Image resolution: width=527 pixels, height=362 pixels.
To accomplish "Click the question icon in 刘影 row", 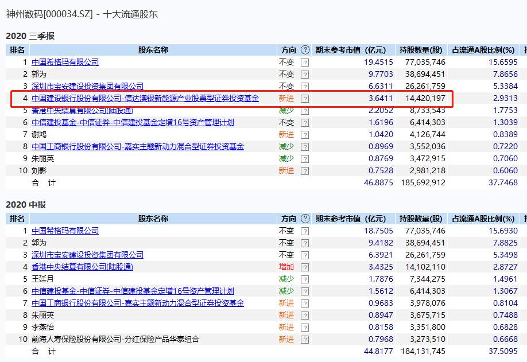I will (305, 172).
